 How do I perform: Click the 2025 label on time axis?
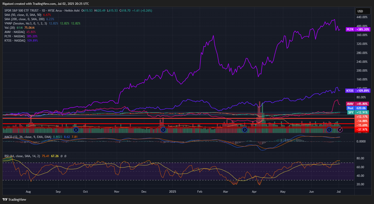(x=173, y=192)
